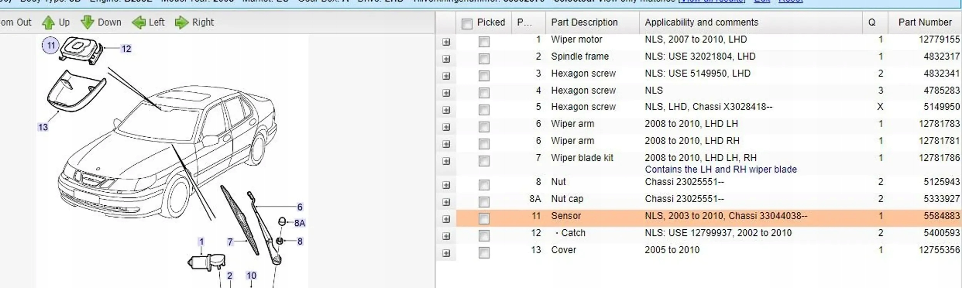The width and height of the screenshot is (962, 288).
Task: Tick the Sensor row checkbox
Action: [484, 218]
